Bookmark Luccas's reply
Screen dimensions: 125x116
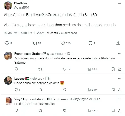pos(113,90)
